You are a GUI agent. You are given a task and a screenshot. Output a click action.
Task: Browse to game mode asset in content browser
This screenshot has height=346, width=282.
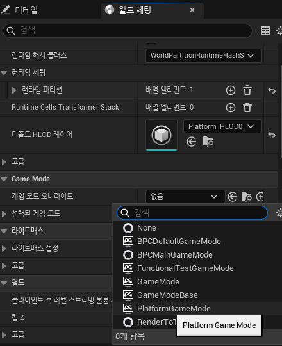246,197
